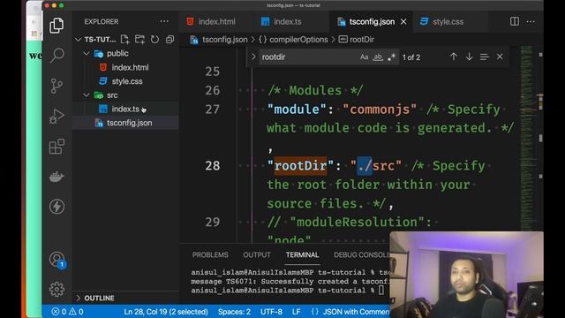
Task: Toggle Use Regular Expression in find
Action: coord(391,57)
